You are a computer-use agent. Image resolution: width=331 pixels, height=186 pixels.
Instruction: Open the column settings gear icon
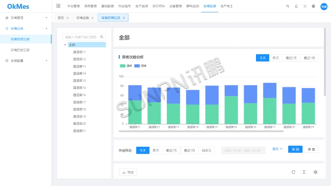[316, 172]
